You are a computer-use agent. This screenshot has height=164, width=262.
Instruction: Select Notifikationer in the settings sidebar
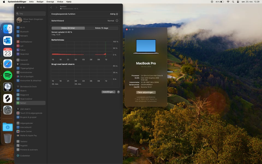[26, 42]
